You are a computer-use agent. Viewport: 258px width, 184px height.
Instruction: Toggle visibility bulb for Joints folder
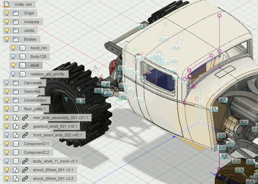point(7,30)
